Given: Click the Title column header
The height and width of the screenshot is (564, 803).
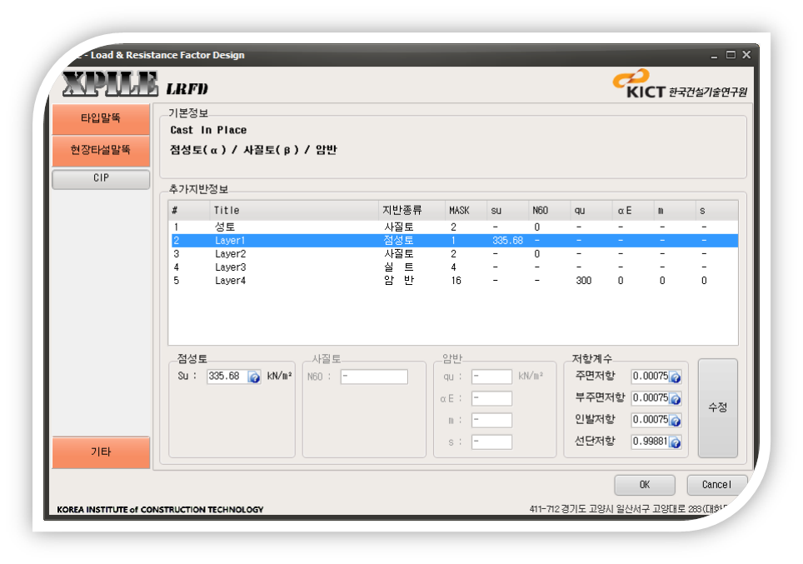Looking at the screenshot, I should point(294,210).
